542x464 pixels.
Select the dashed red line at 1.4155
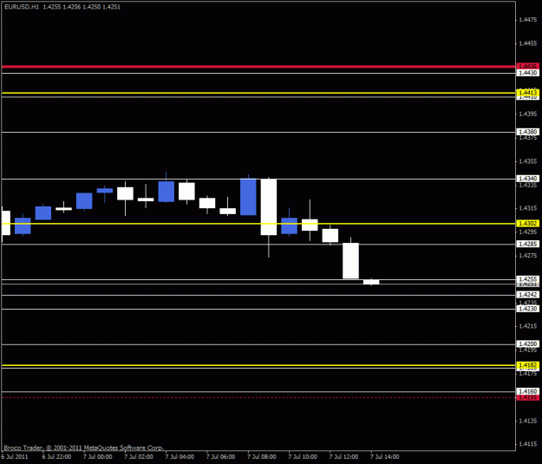tap(258, 398)
